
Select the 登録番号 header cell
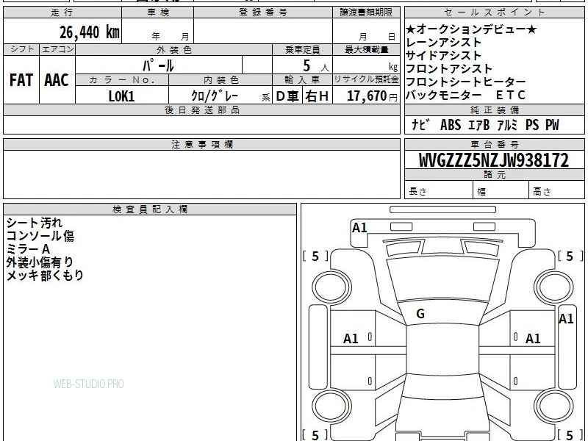263,12
